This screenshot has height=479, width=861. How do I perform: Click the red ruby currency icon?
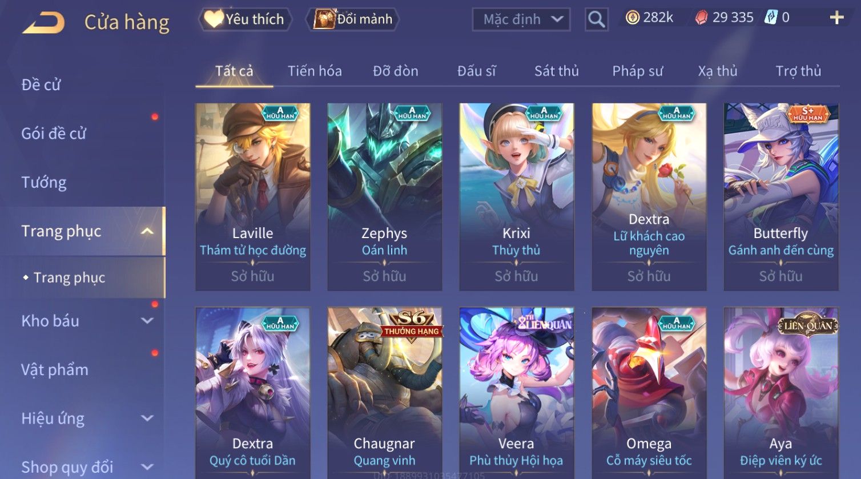click(x=701, y=18)
